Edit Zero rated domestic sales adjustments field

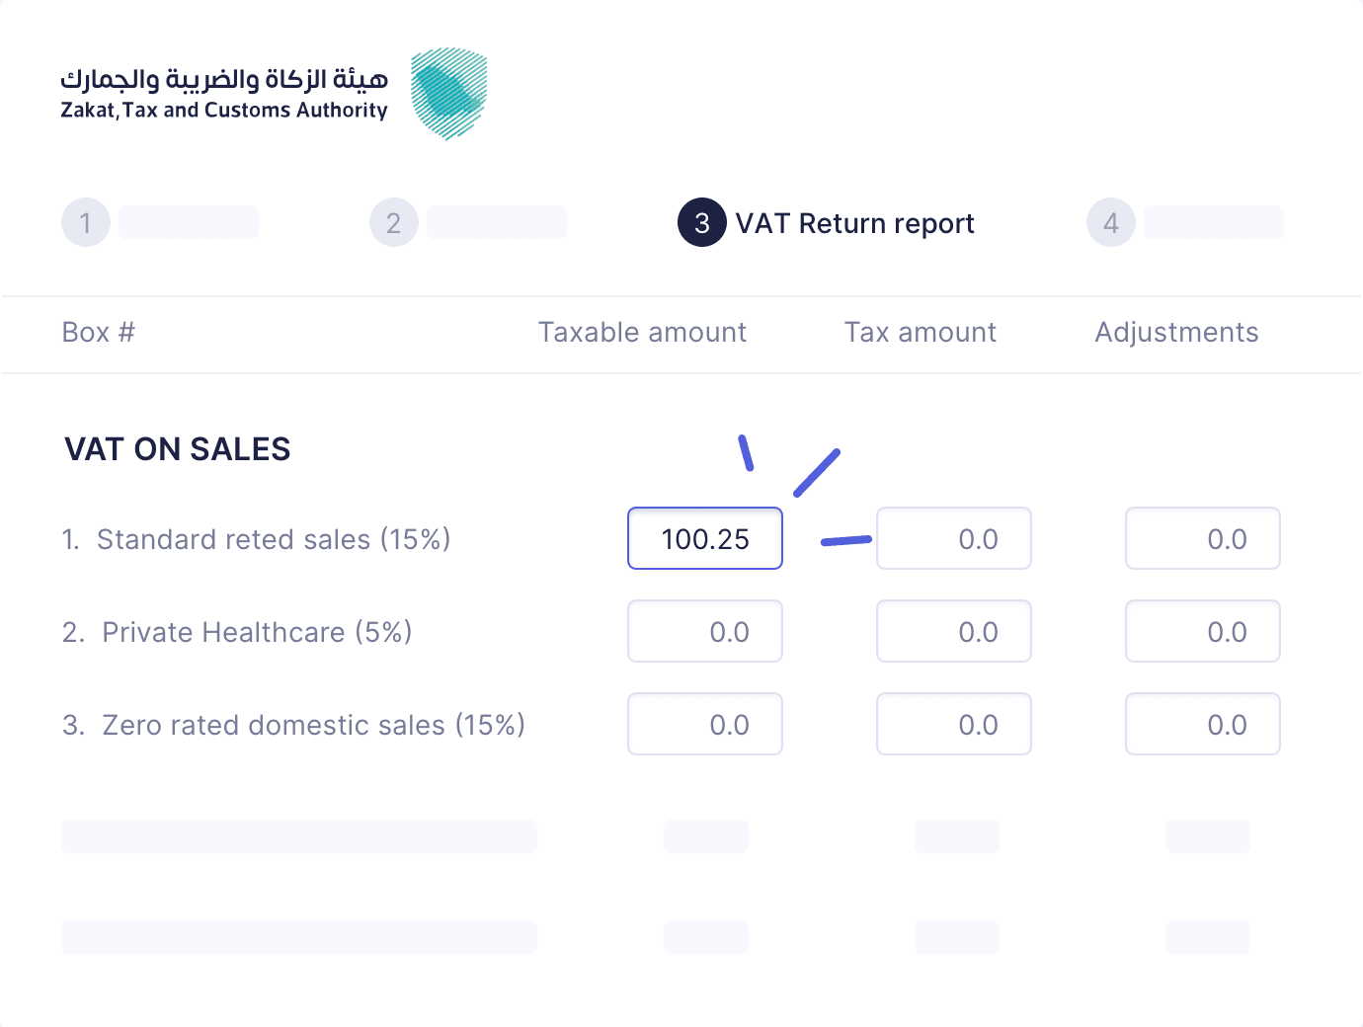(x=1203, y=724)
